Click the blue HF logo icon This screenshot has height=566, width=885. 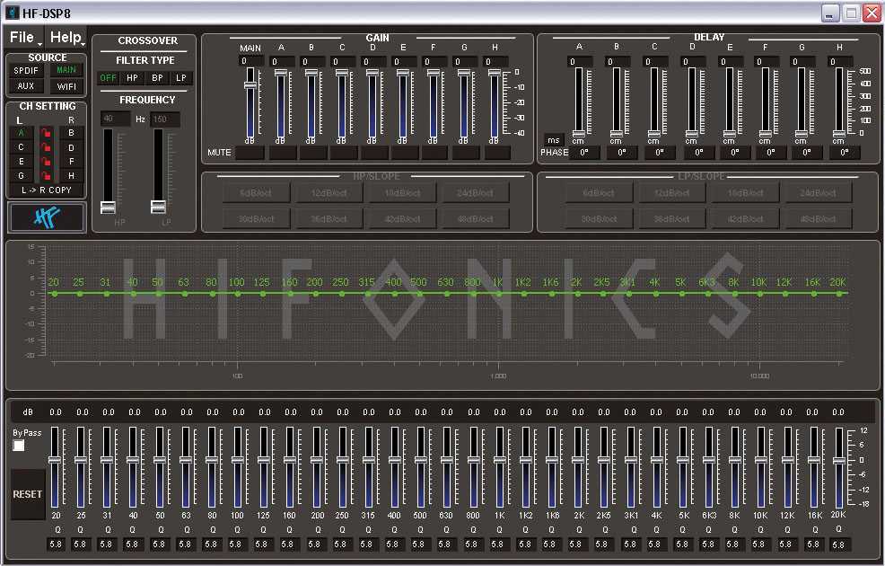pyautogui.click(x=47, y=217)
